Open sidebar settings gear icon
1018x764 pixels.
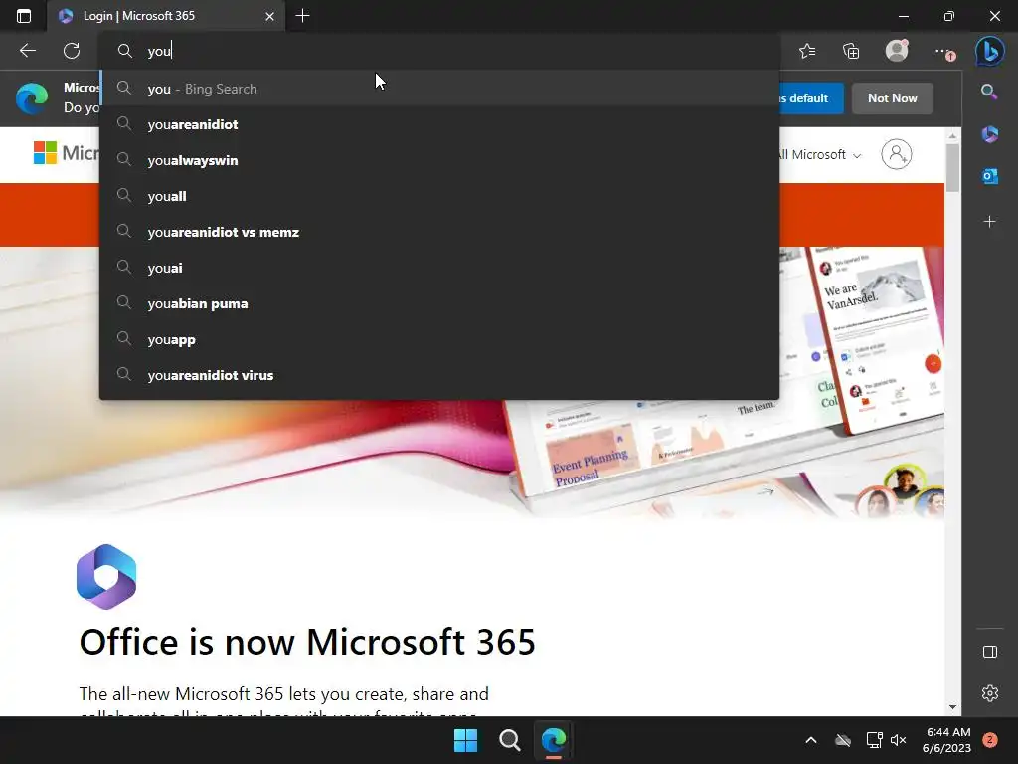point(989,693)
